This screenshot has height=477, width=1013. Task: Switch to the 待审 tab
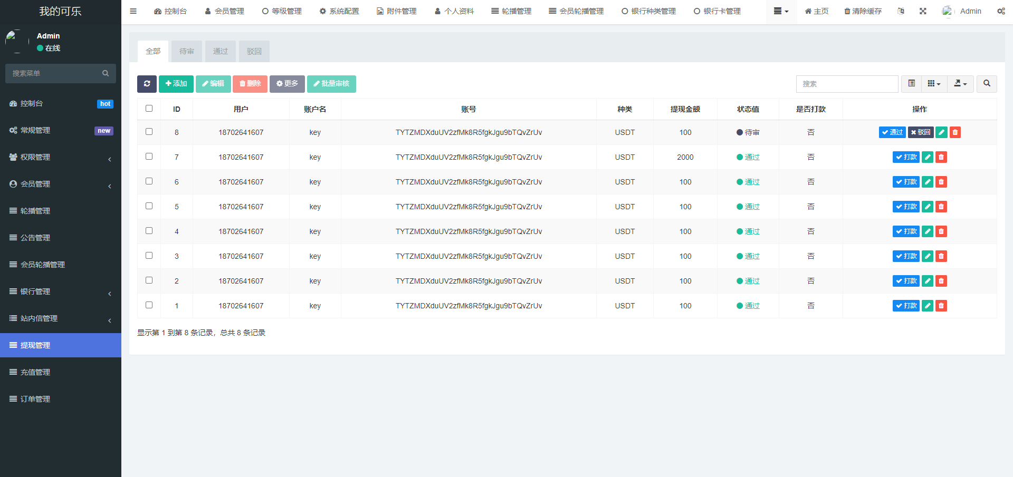click(187, 51)
